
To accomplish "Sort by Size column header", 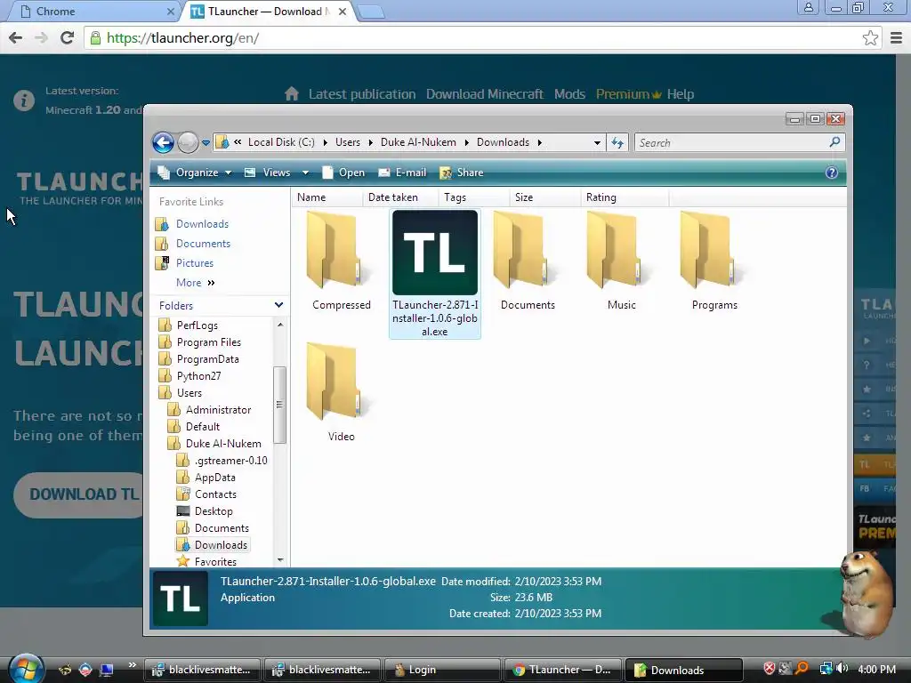I will [x=545, y=197].
